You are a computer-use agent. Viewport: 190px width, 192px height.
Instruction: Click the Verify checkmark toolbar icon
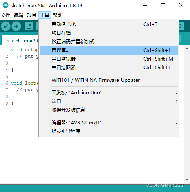click(5, 26)
